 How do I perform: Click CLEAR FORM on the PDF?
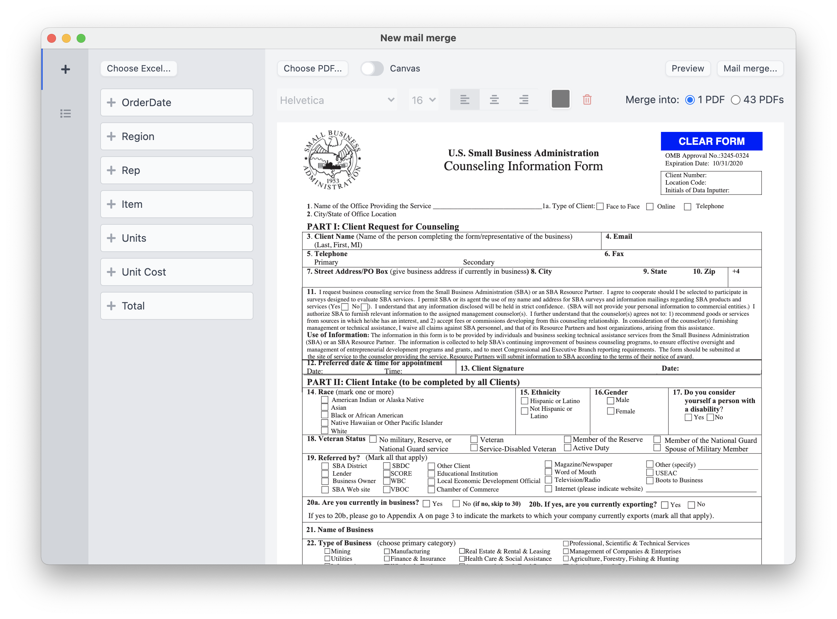click(711, 141)
